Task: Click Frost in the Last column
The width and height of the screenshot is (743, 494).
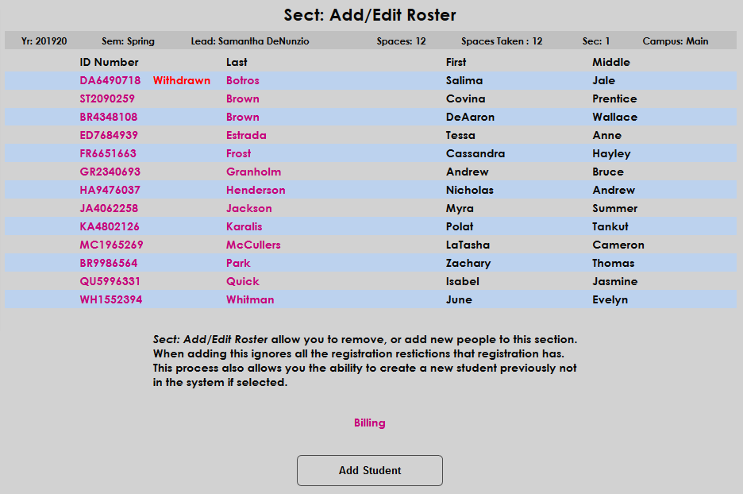Action: click(238, 153)
